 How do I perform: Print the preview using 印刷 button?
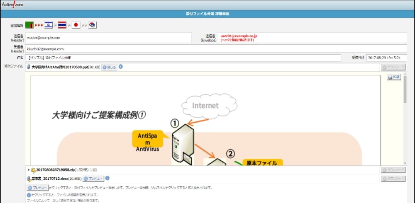tap(393, 77)
